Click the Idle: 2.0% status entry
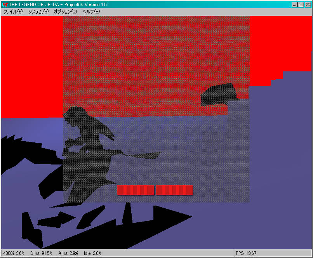Image resolution: width=313 pixels, height=258 pixels. click(x=92, y=253)
